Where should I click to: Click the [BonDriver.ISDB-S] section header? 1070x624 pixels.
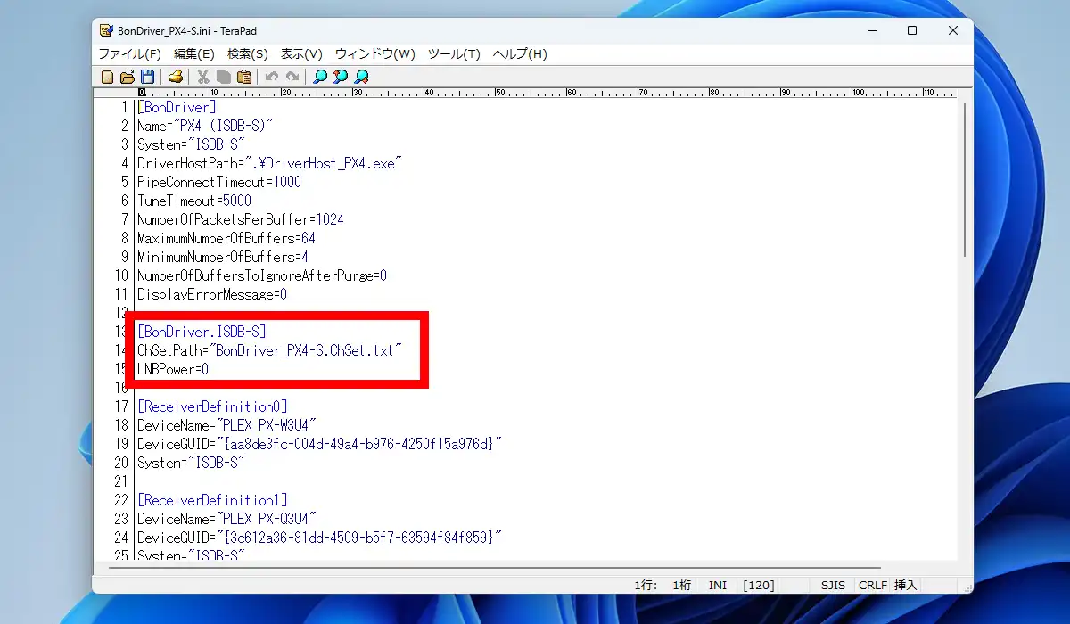pos(202,332)
